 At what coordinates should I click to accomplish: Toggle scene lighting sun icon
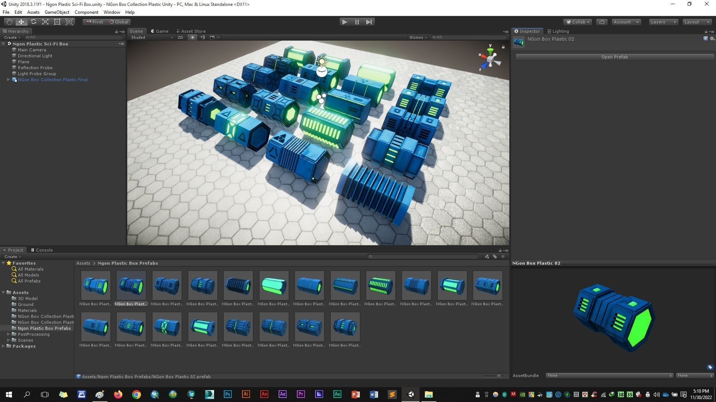coord(192,37)
